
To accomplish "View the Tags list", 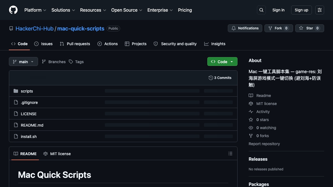I will pos(76,62).
